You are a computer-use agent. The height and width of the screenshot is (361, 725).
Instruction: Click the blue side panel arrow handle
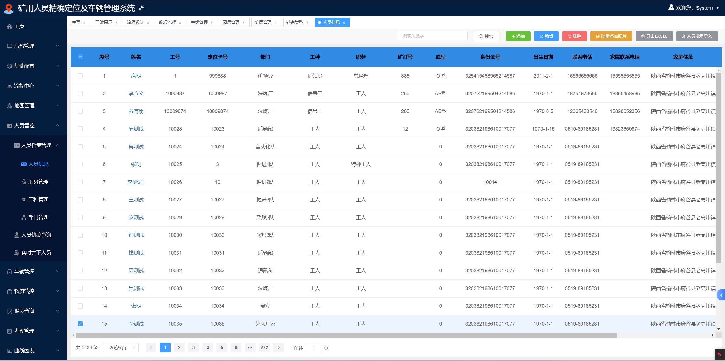coord(721,295)
